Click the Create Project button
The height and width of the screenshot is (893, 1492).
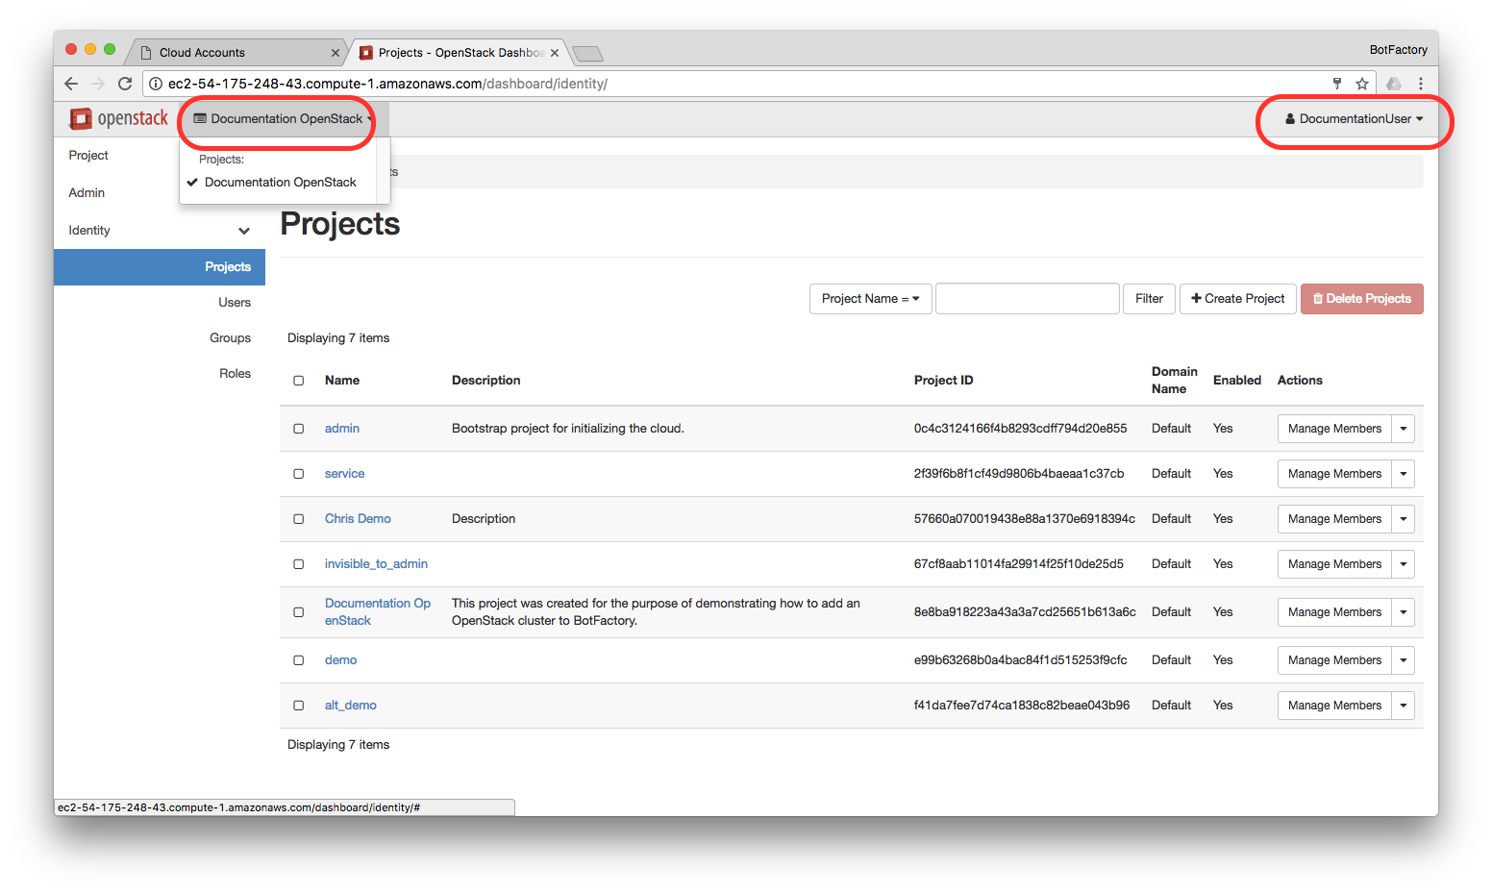point(1238,299)
